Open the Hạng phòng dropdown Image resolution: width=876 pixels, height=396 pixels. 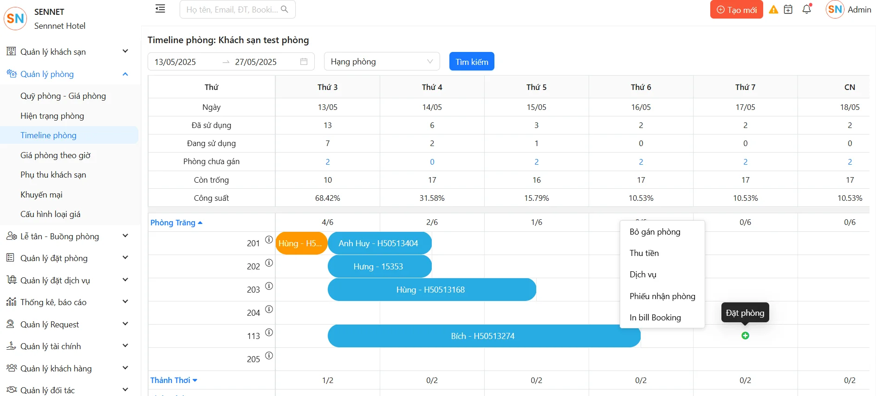tap(382, 62)
